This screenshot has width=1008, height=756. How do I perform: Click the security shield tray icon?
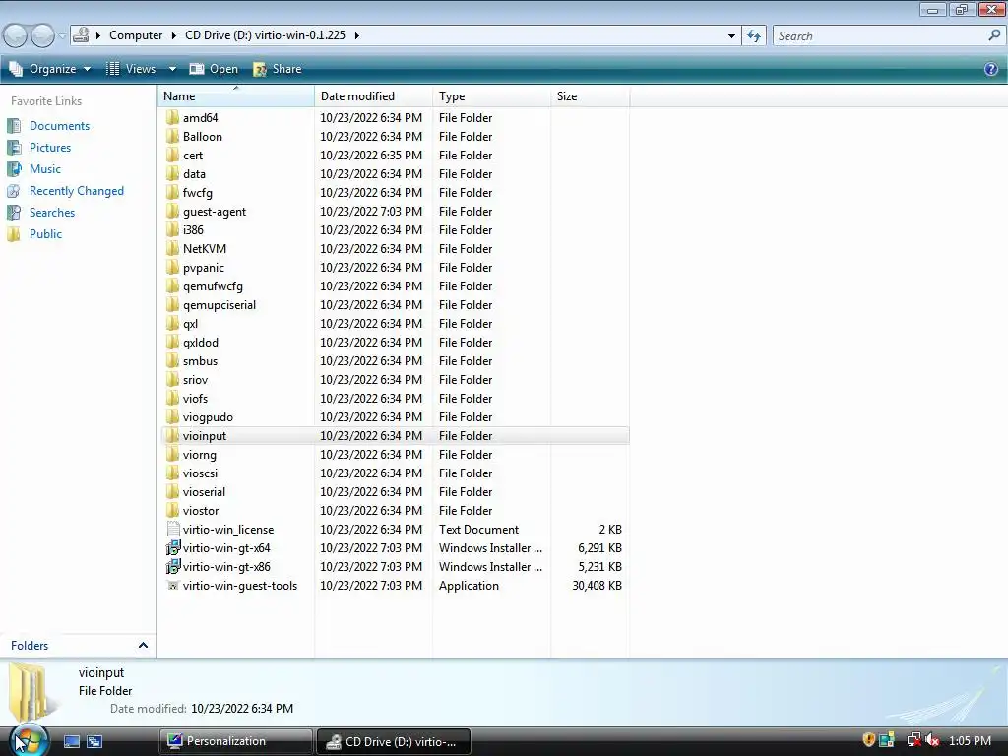868,740
